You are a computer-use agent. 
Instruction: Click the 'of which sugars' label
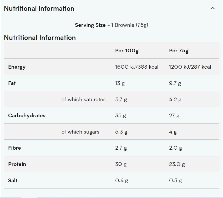tap(80, 132)
